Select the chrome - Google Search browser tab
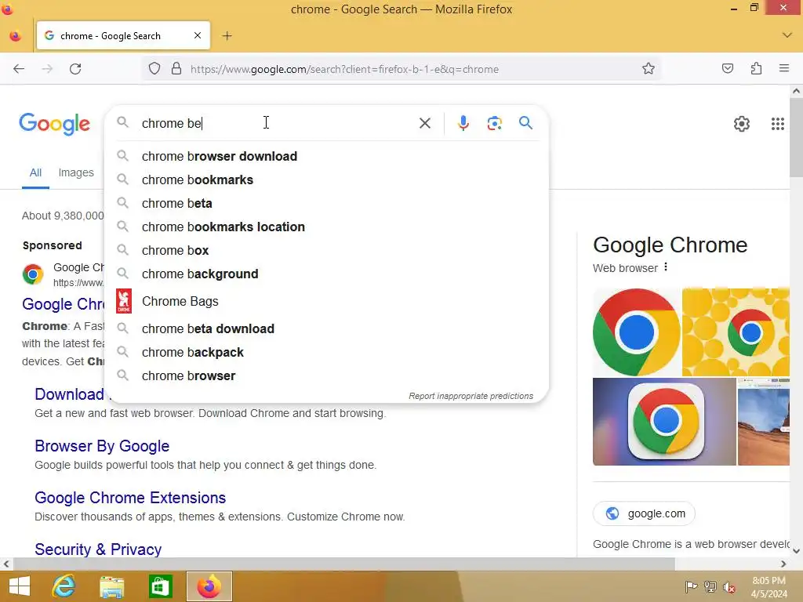This screenshot has height=602, width=803. point(123,36)
